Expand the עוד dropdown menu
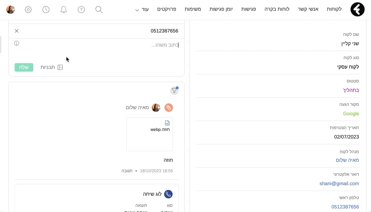The height and width of the screenshot is (212, 371). [x=142, y=10]
